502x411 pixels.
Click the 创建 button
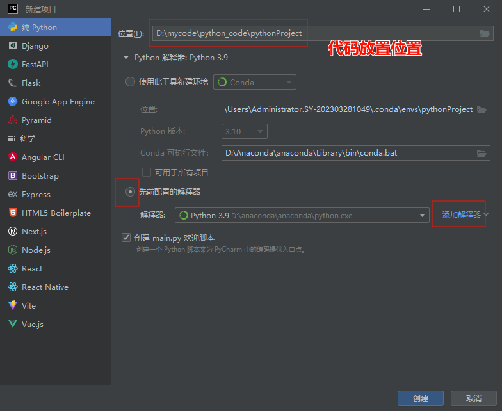(x=421, y=398)
